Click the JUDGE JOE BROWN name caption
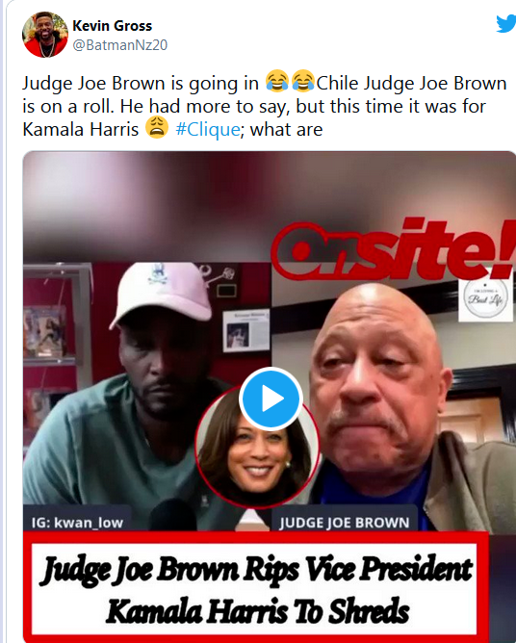The width and height of the screenshot is (516, 643). pyautogui.click(x=344, y=523)
